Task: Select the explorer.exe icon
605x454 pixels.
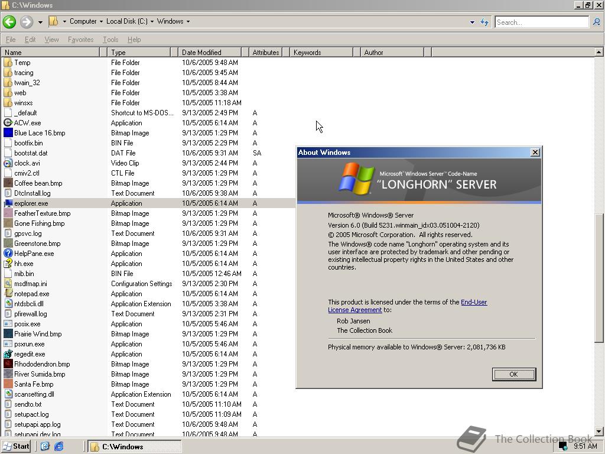Action: [8, 203]
